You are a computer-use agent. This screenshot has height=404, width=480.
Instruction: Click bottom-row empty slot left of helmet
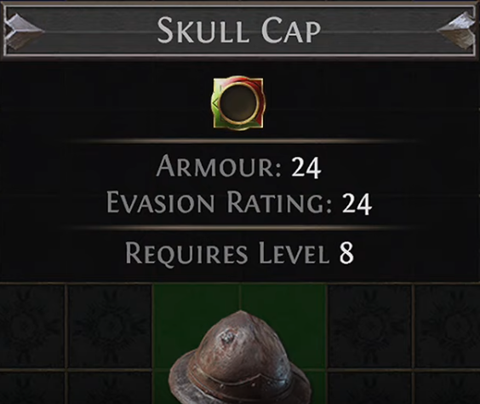click(109, 388)
